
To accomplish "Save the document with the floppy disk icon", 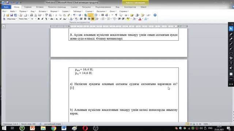I will pyautogui.click(x=11, y=15).
